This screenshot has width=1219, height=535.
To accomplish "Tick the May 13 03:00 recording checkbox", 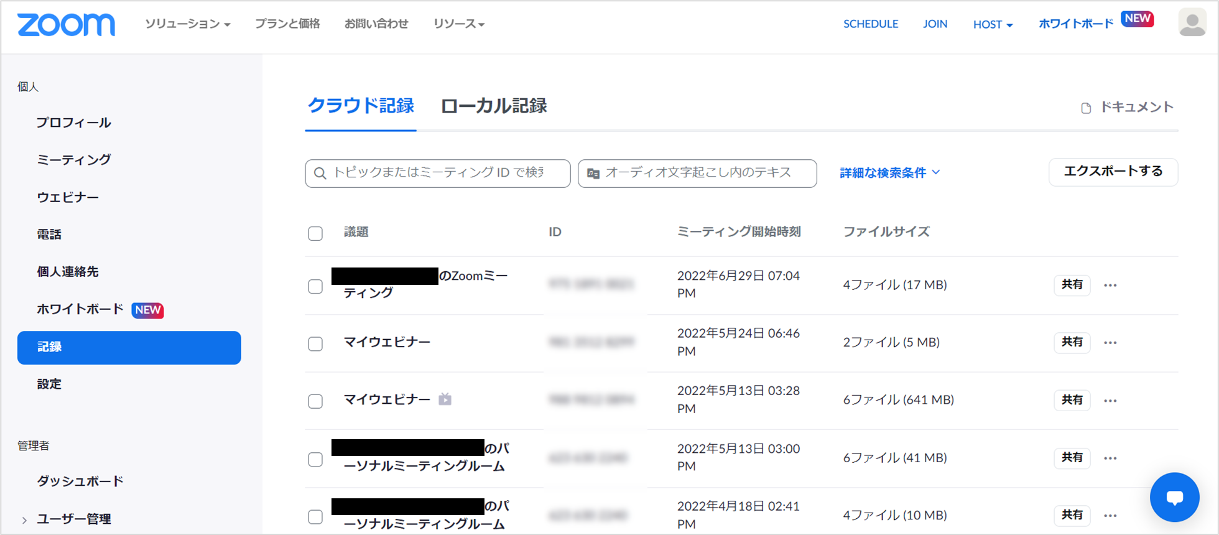I will tap(315, 459).
